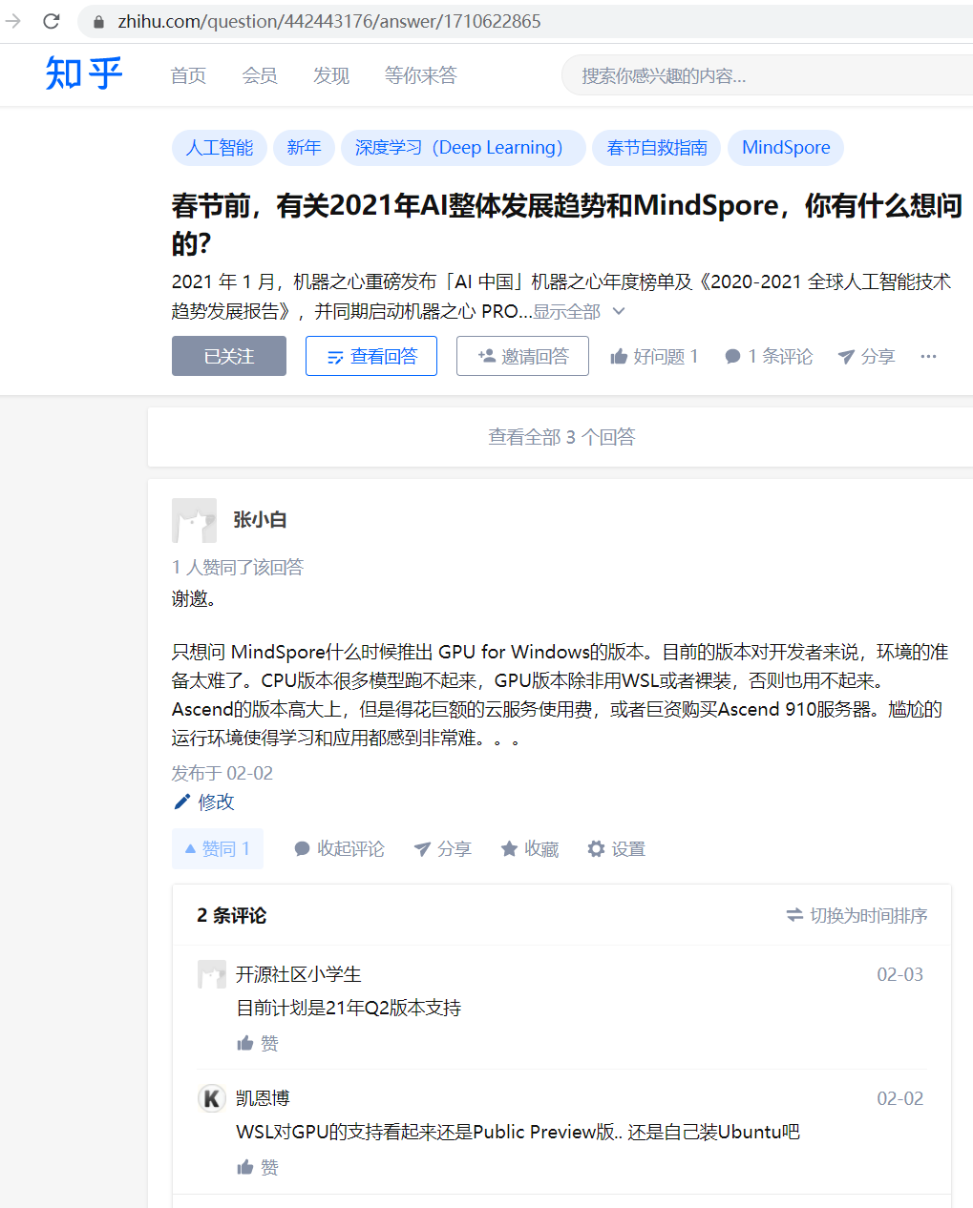Image resolution: width=973 pixels, height=1208 pixels.
Task: Open the 深度学习 (Deep Learning) topic tag
Action: (463, 148)
